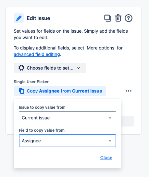This screenshot has width=149, height=177.
Task: Duplicate this component using the copy icon
Action: [108, 18]
